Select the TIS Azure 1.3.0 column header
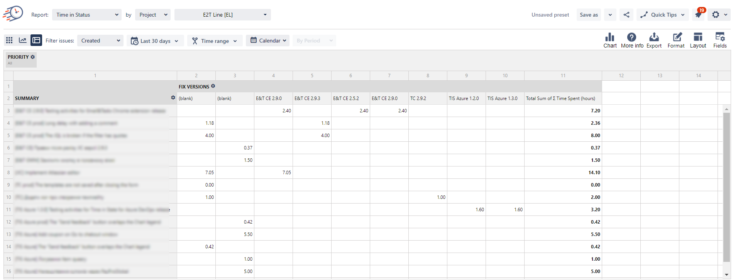 tap(505, 98)
